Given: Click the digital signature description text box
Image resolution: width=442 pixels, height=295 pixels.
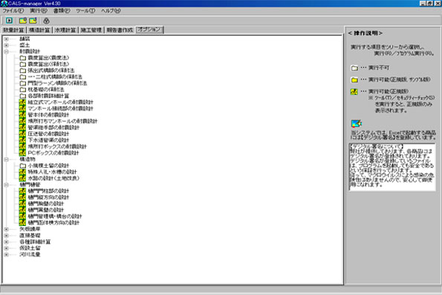Looking at the screenshot, I should (x=392, y=167).
